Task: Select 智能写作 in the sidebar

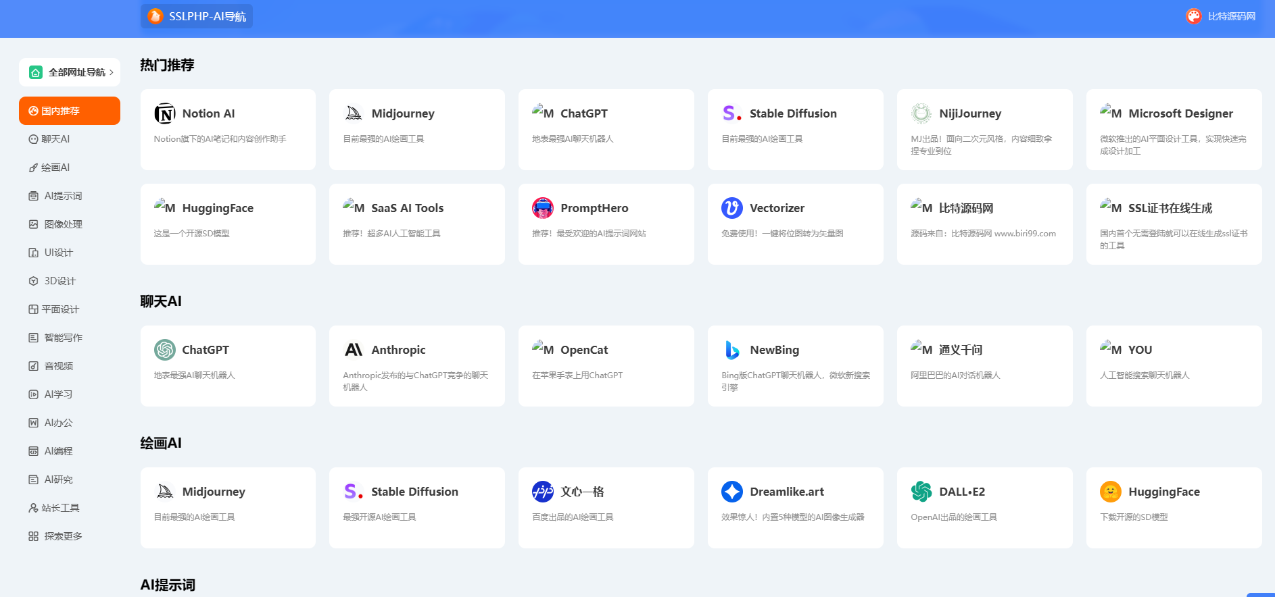Action: 70,338
